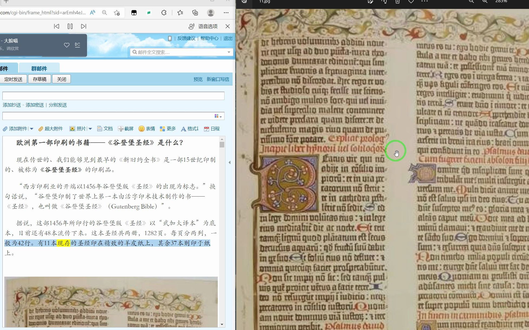
Task: Click 分别发送 send separately link
Action: [58, 105]
